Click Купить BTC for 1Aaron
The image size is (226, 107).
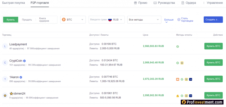(213, 79)
